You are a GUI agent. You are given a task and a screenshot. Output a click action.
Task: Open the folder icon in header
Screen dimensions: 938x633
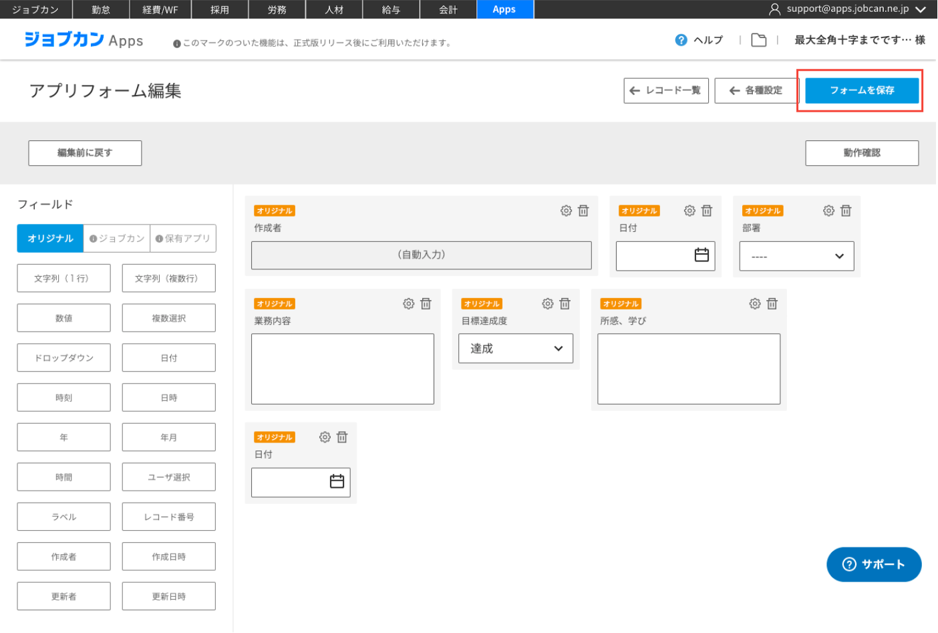(x=758, y=40)
